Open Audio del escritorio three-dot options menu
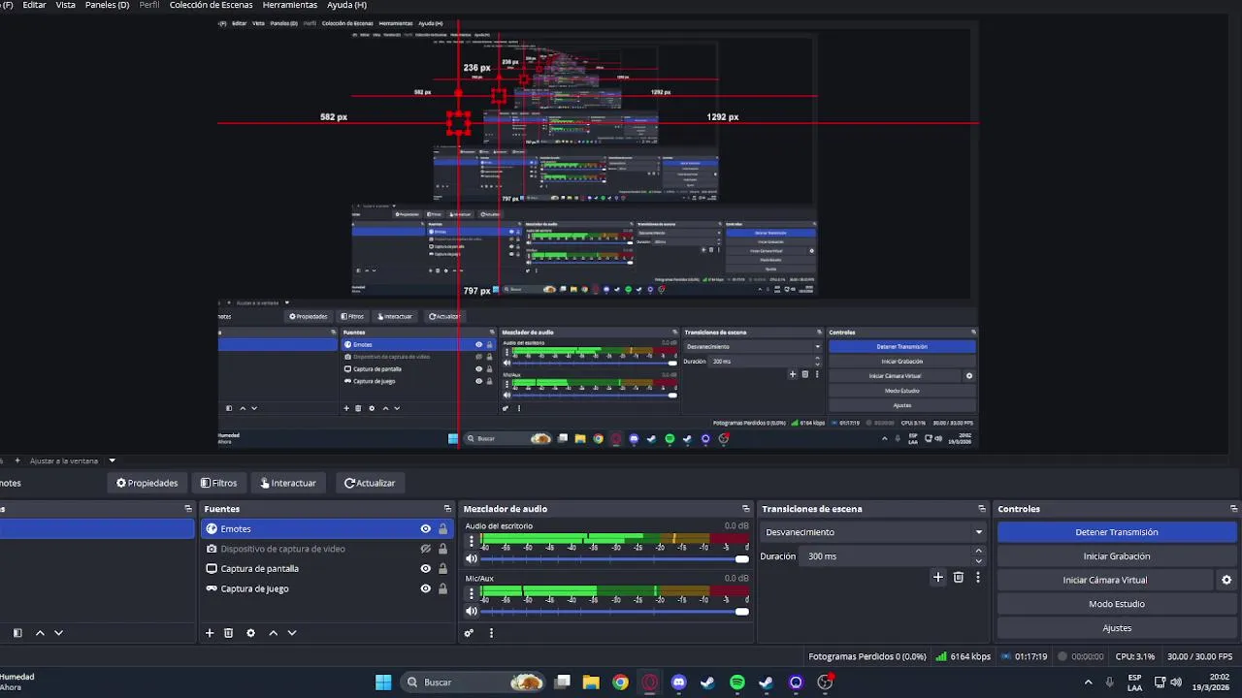 472,541
